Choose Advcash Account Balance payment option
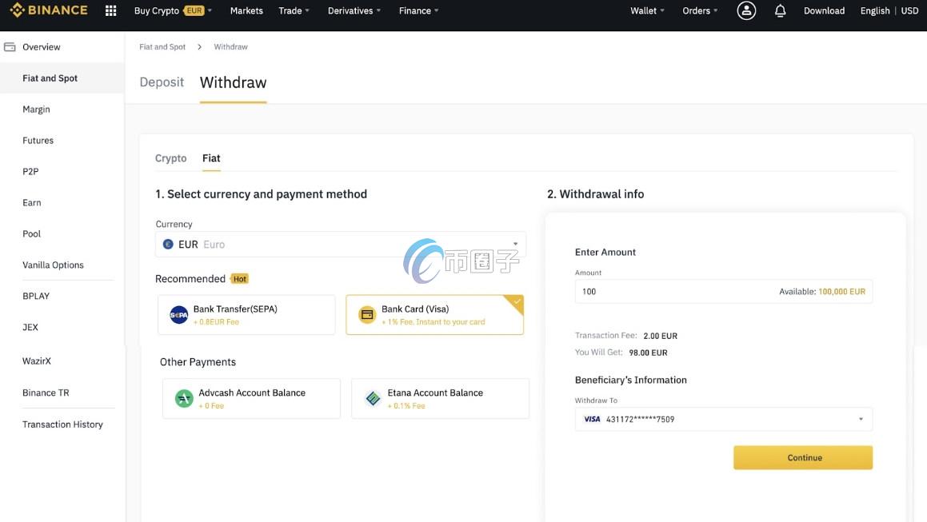 [251, 398]
